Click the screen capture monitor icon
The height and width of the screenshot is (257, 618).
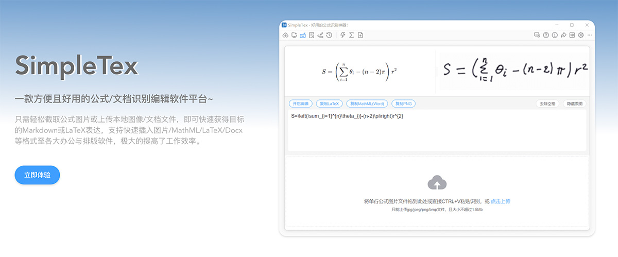click(294, 35)
